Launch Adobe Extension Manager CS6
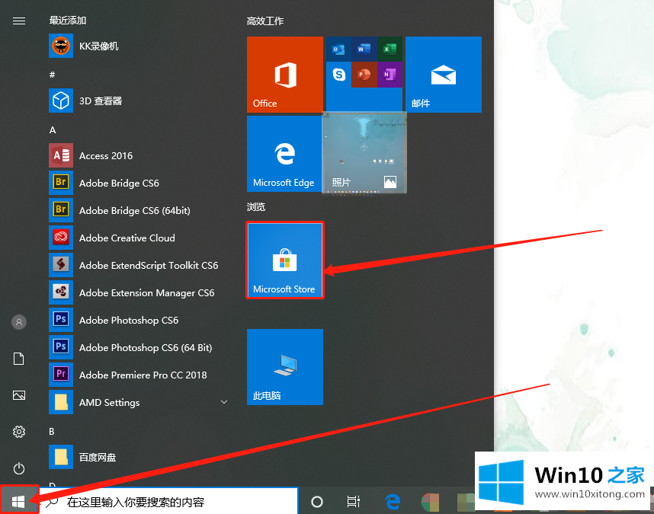The image size is (654, 514). [139, 293]
